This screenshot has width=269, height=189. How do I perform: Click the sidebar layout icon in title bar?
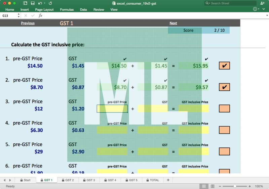coord(25,3)
